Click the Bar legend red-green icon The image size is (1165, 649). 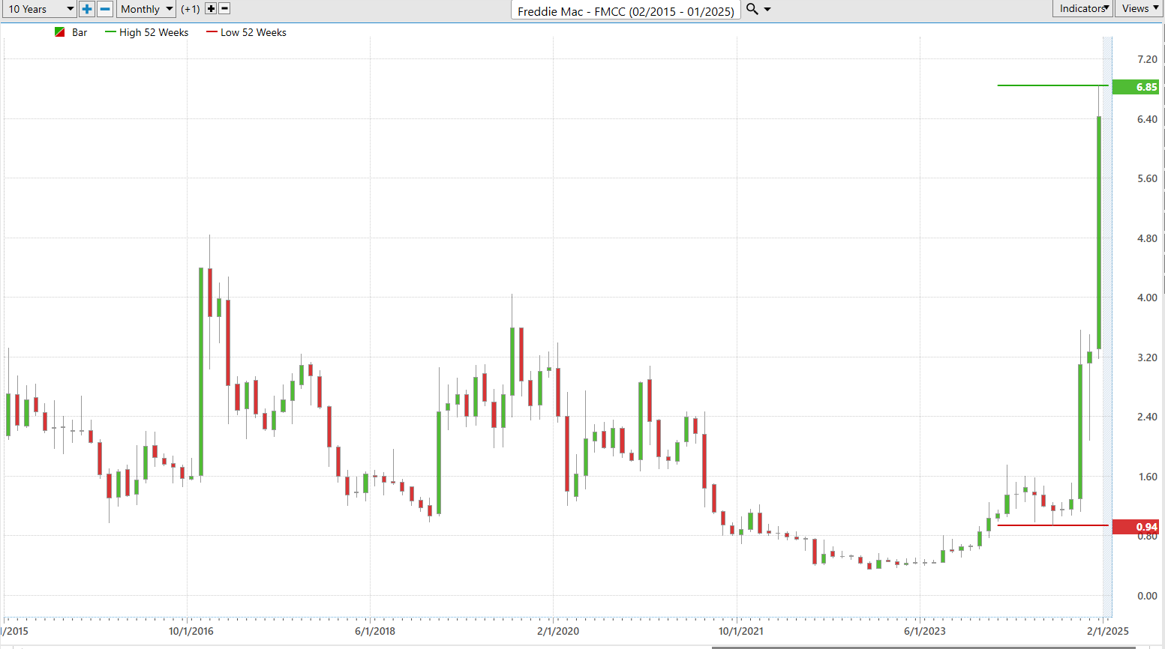tap(60, 32)
